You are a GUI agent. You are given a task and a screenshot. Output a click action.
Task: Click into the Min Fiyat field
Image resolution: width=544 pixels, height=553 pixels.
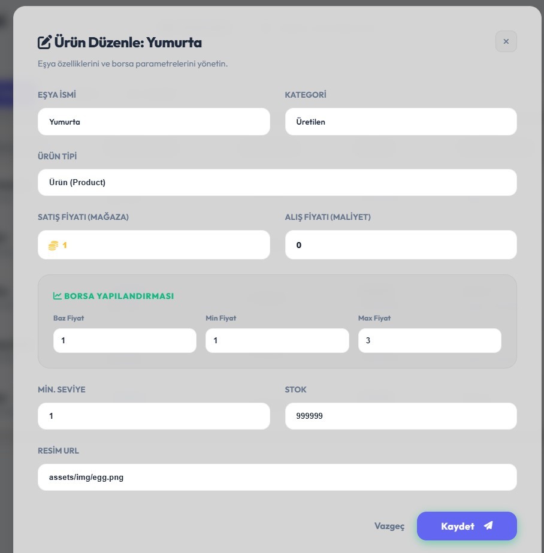point(277,340)
